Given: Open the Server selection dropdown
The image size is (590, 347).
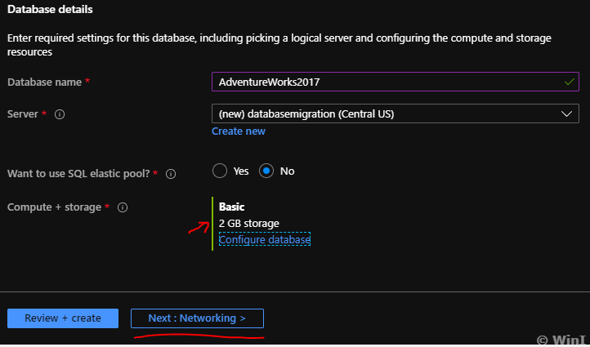Looking at the screenshot, I should coord(384,114).
